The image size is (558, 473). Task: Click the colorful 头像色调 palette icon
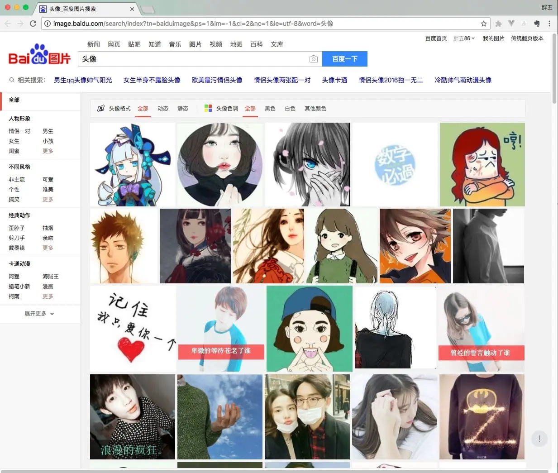[208, 108]
